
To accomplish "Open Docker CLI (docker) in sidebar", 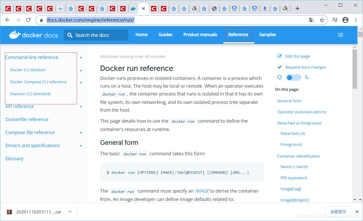I will point(28,70).
